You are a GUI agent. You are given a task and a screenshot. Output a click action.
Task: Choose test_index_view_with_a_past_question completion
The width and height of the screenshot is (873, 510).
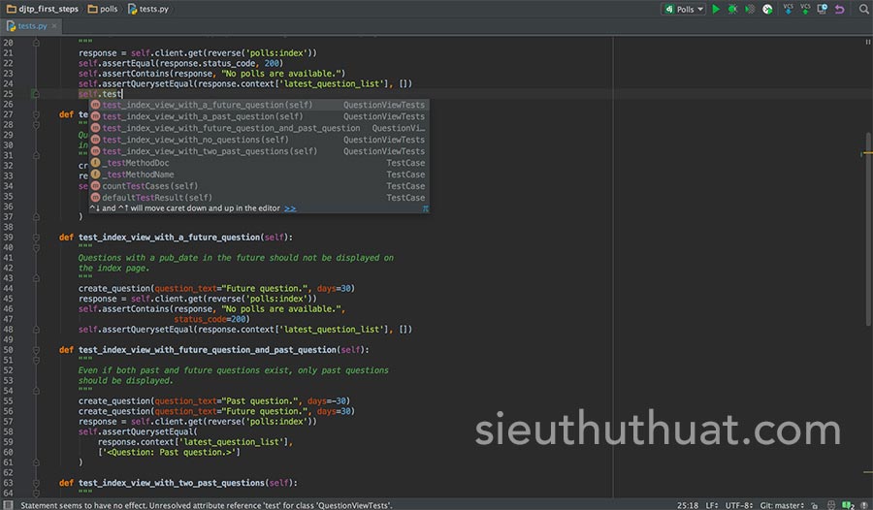[x=259, y=116]
